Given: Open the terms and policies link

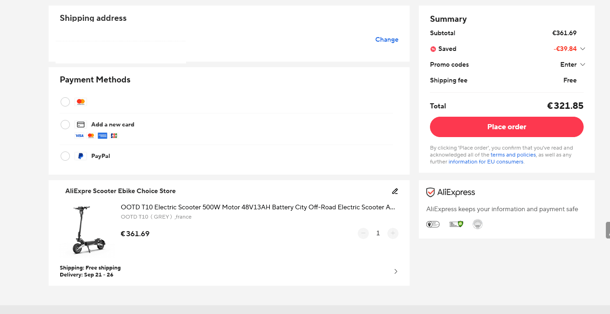Looking at the screenshot, I should (513, 155).
